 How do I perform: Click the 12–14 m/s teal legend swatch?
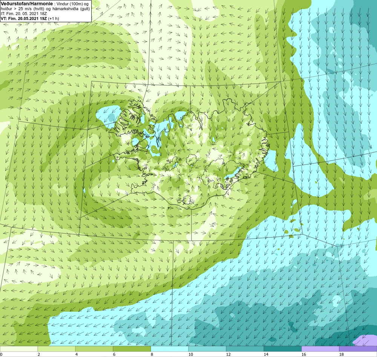coord(245,349)
